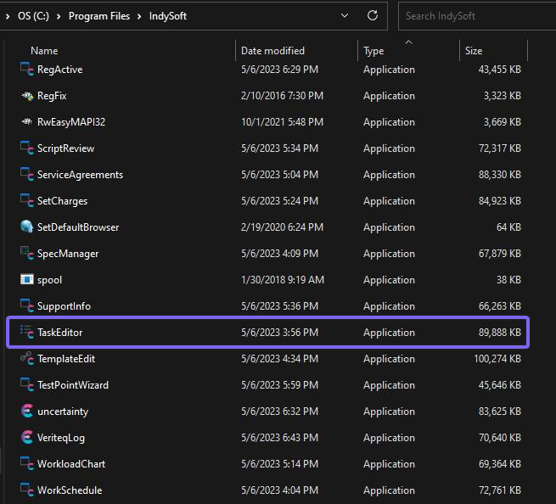Sort by Date modified column header

pyautogui.click(x=272, y=51)
